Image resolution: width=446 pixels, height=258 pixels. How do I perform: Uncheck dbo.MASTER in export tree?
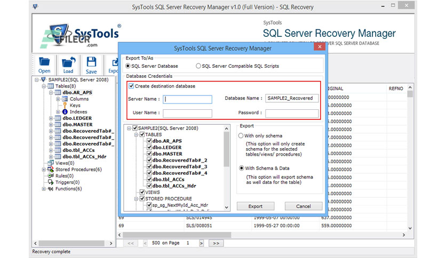pos(149,154)
